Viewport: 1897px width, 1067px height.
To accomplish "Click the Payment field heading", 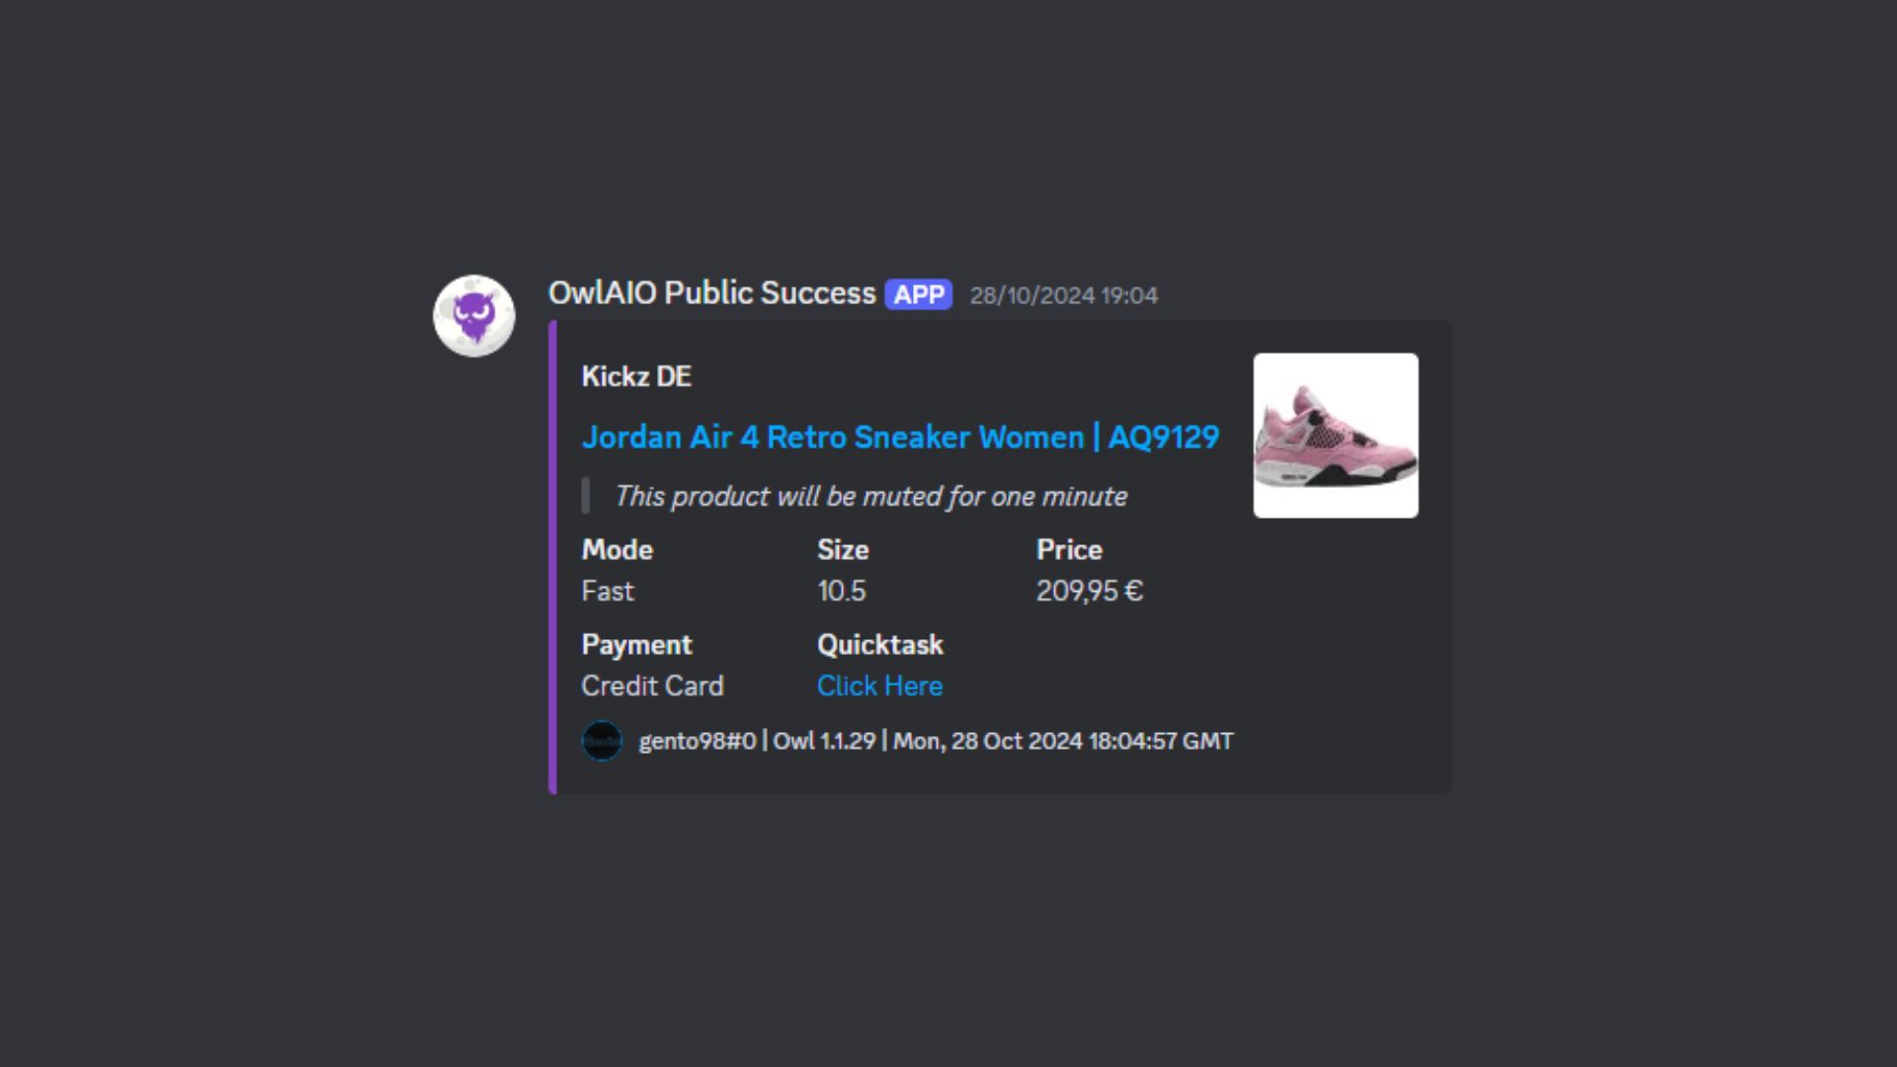I will (636, 644).
